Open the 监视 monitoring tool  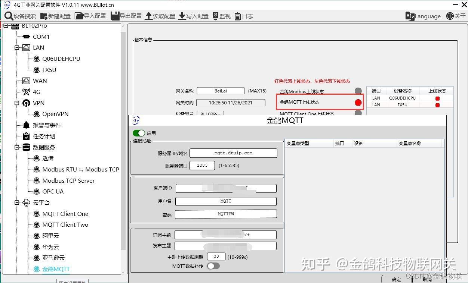(220, 16)
